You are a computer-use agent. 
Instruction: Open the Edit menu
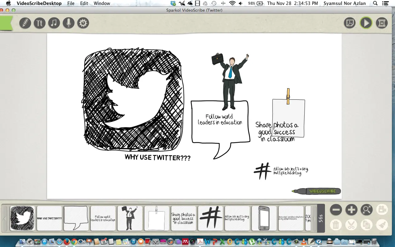tap(84, 3)
